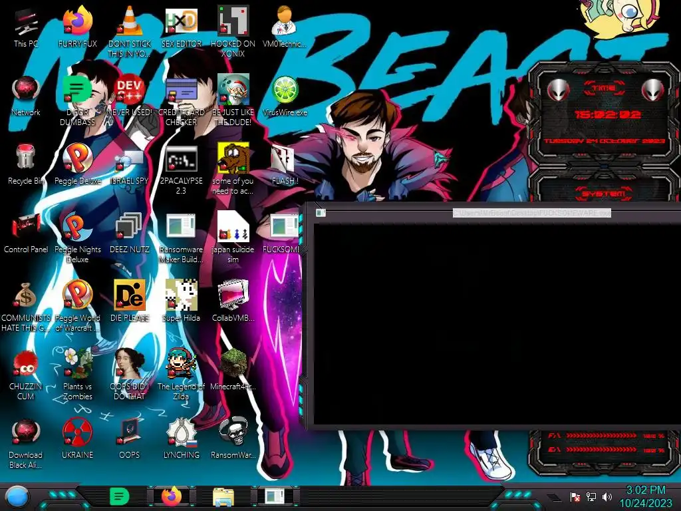The height and width of the screenshot is (511, 681).
Task: Click the TIME header on the clock widget
Action: coord(604,88)
